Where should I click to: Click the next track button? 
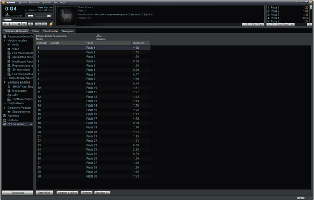click(24, 24)
